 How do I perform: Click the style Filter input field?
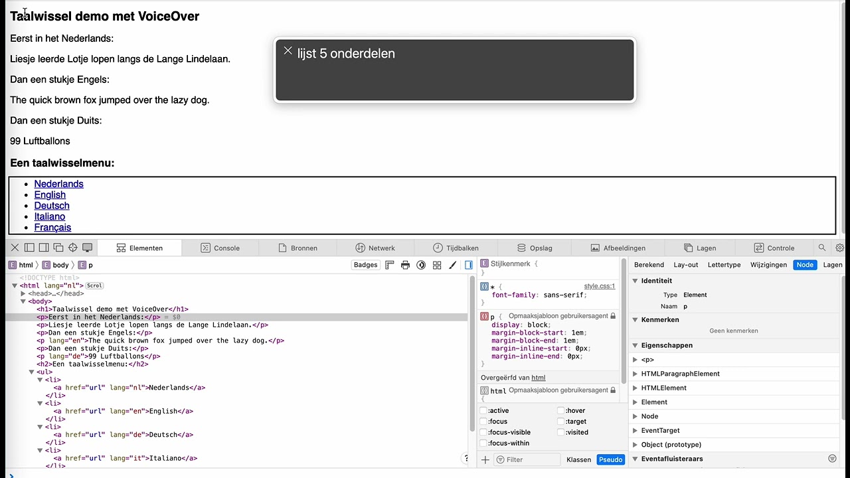531,459
